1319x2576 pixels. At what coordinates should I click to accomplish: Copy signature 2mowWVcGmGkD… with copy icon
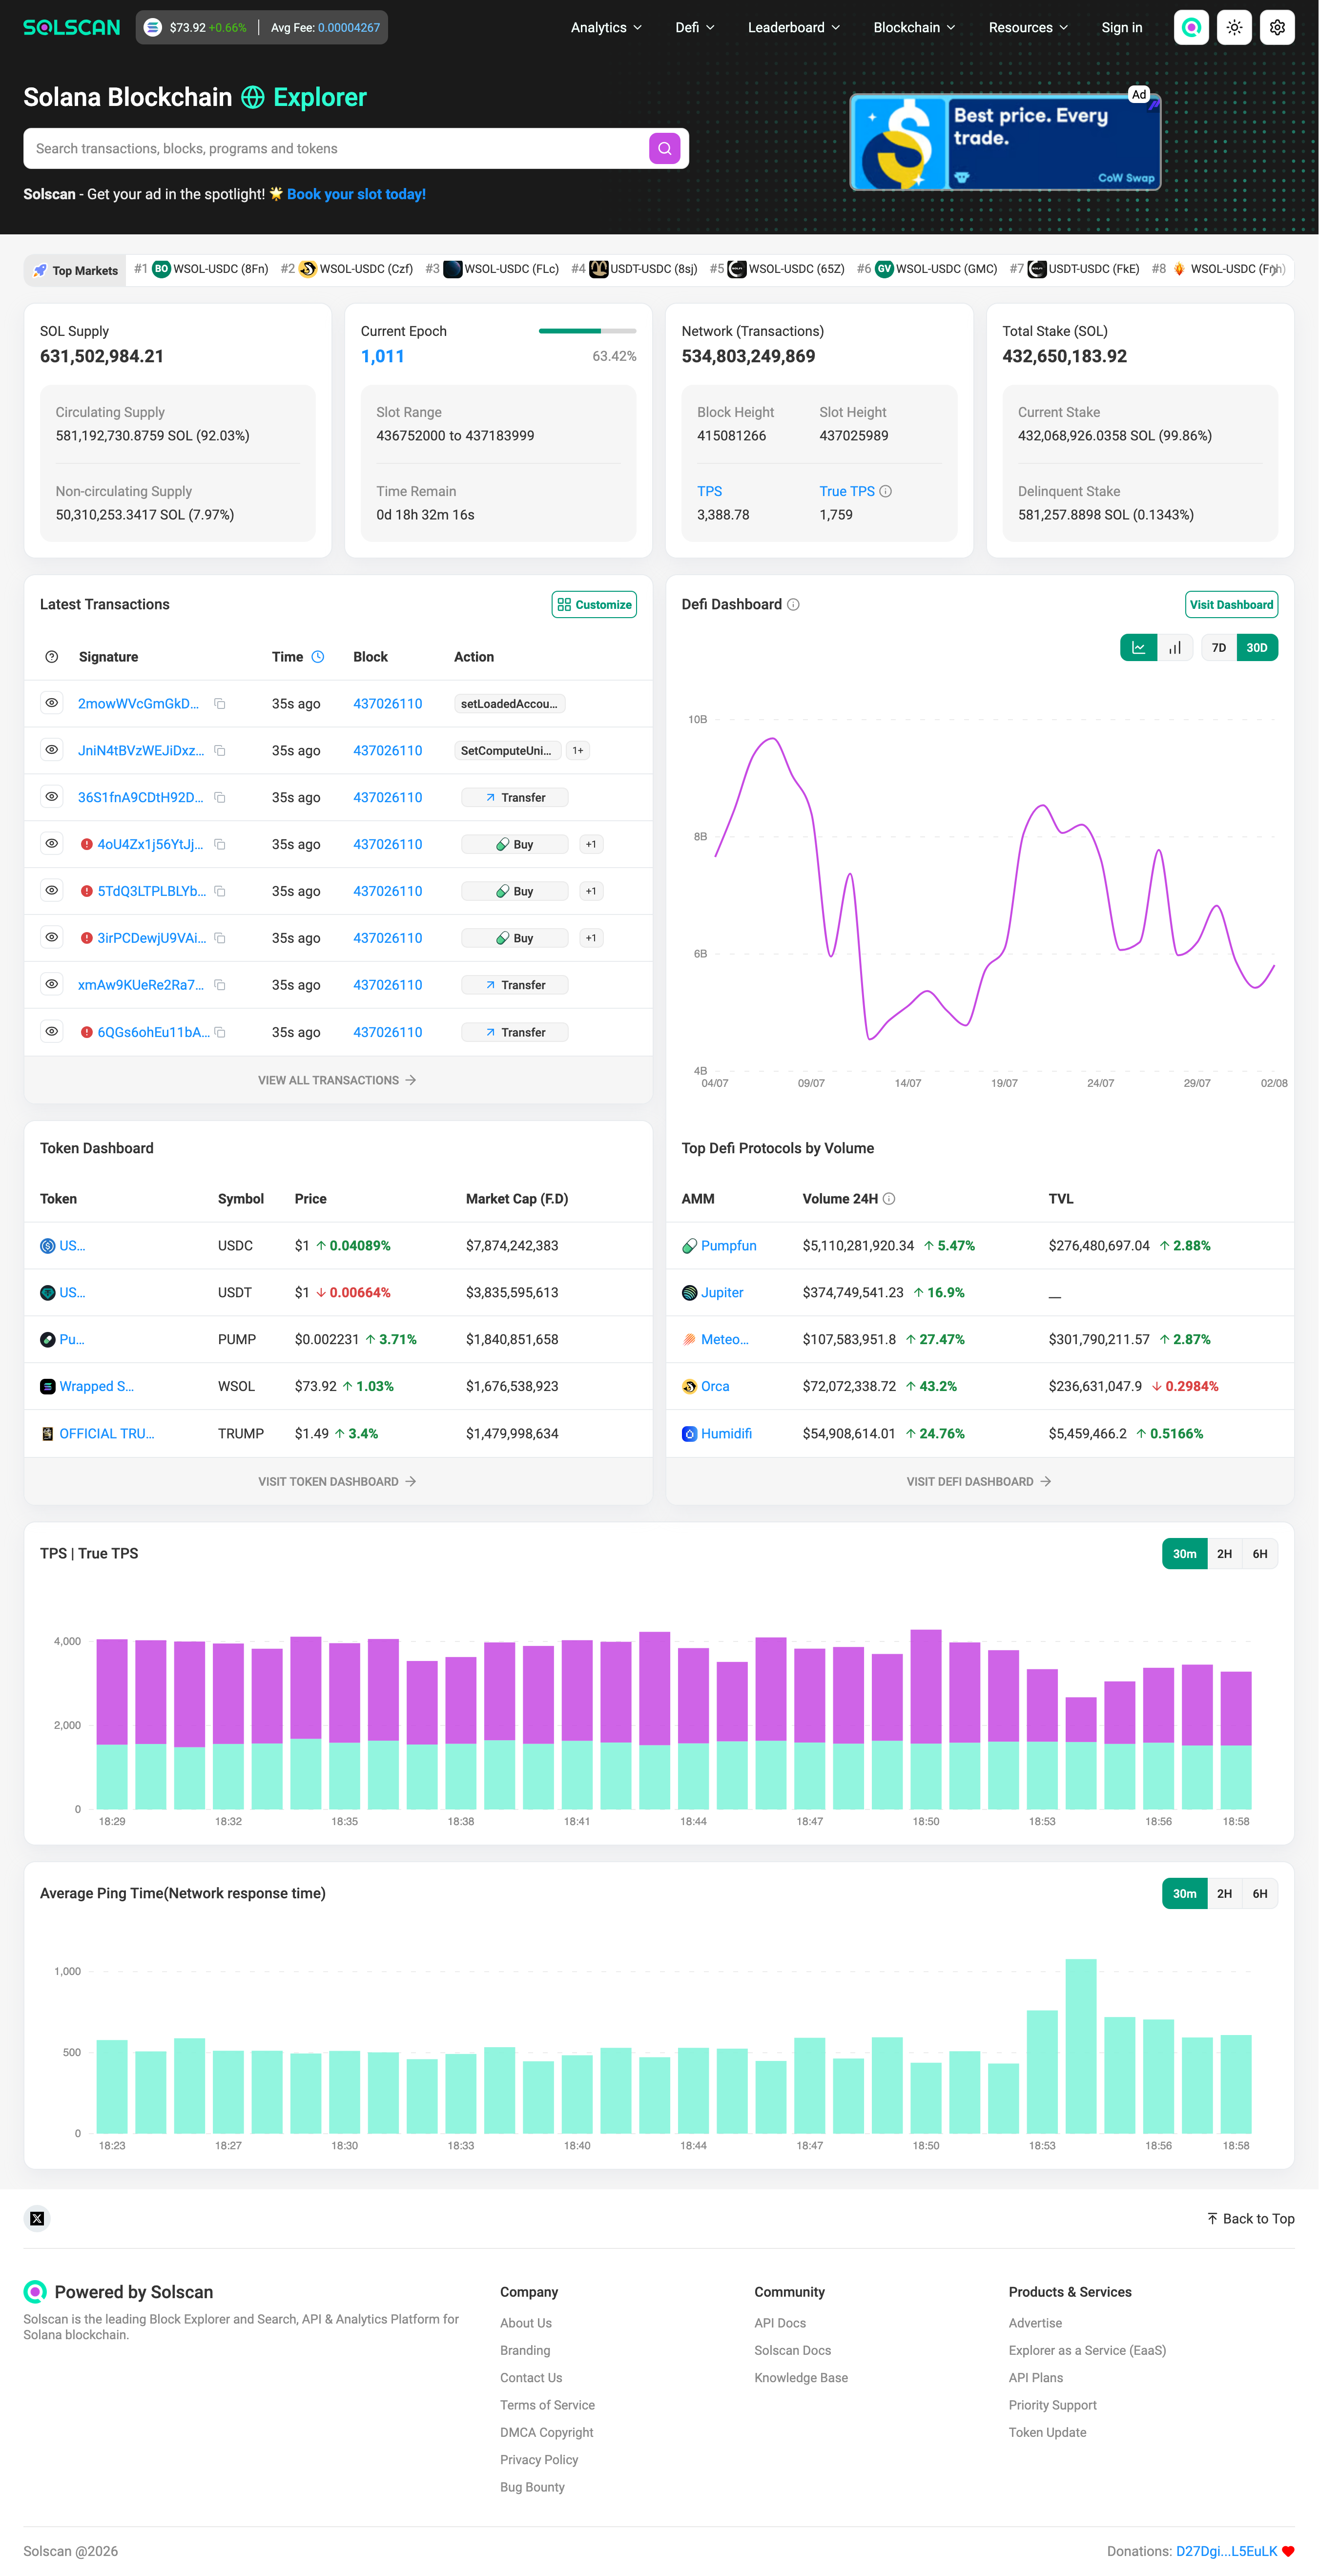coord(220,704)
